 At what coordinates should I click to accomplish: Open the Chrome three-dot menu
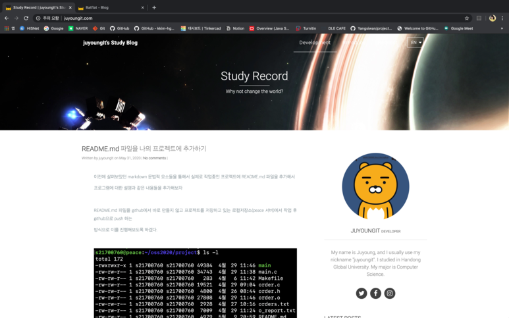point(502,18)
